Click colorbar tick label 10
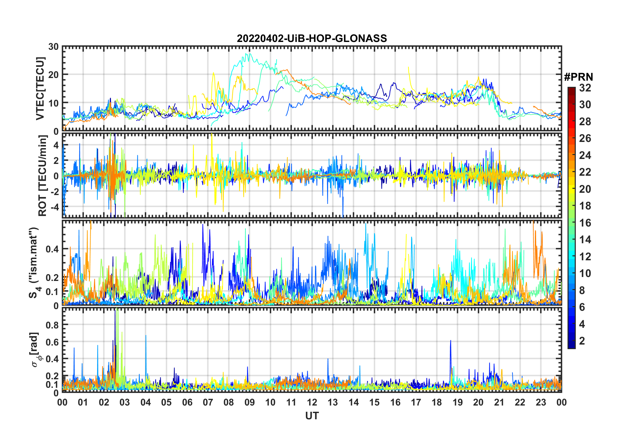This screenshot has width=624, height=436. [585, 273]
